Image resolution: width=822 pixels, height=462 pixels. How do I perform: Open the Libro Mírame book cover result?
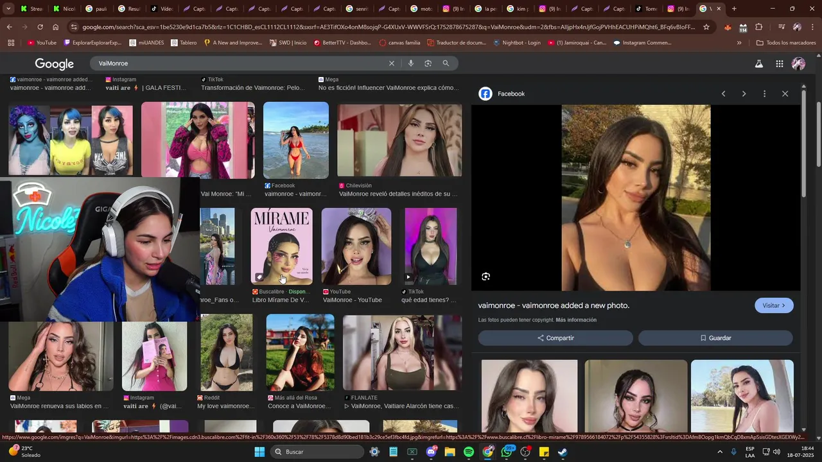coord(281,246)
